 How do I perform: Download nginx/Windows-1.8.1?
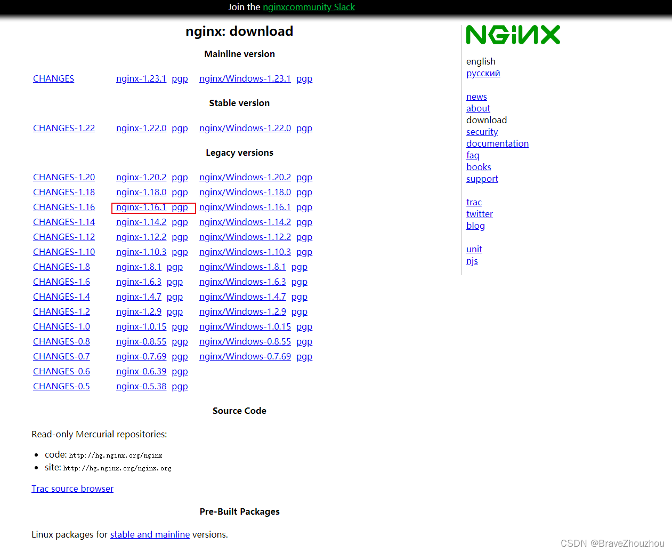[242, 267]
